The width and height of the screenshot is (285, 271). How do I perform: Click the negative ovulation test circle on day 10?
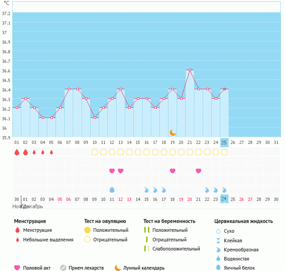(x=95, y=152)
